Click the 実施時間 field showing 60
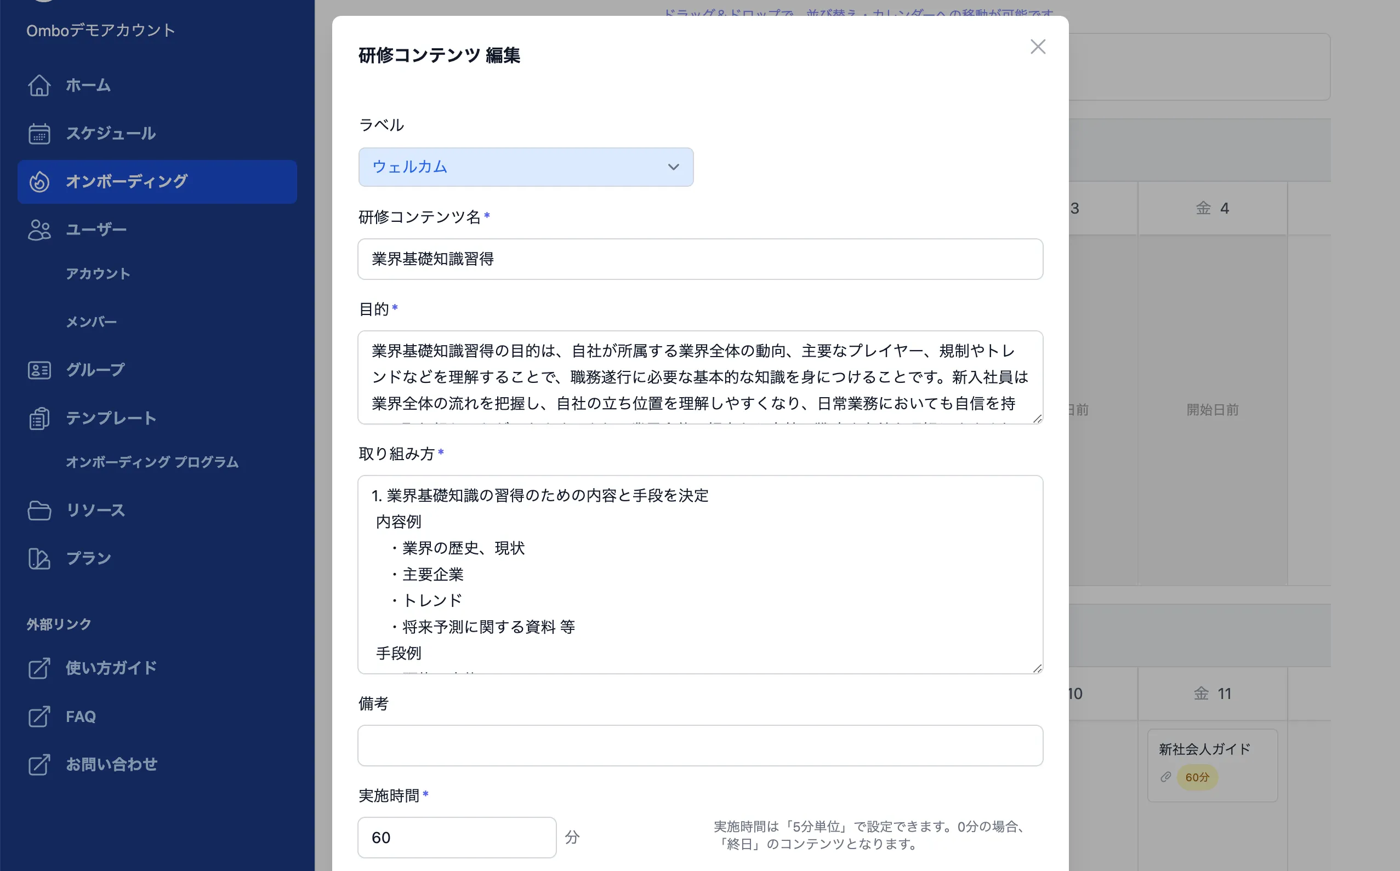Image resolution: width=1400 pixels, height=871 pixels. pos(457,838)
